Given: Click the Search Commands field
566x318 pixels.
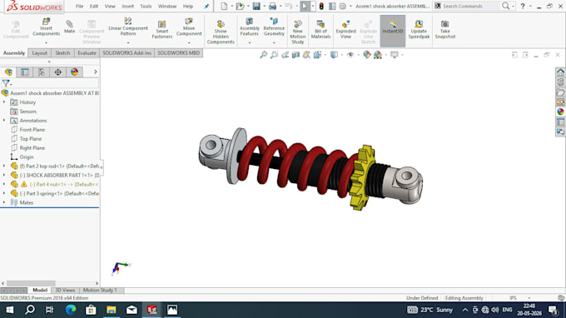Looking at the screenshot, I should (x=470, y=6).
